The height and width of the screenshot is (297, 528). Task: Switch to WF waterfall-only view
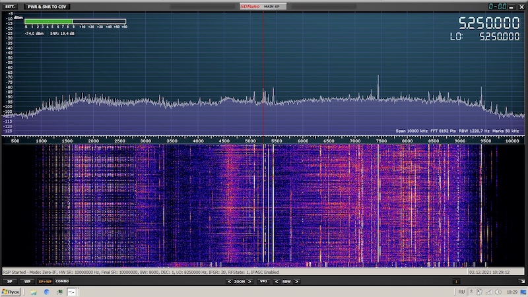[x=27, y=281]
